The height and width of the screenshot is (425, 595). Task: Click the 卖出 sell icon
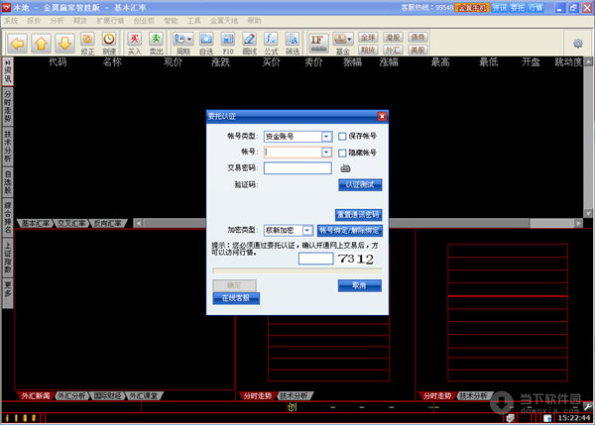pos(156,44)
